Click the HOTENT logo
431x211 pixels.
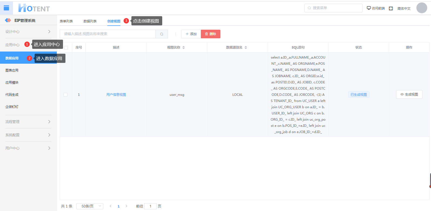click(34, 8)
